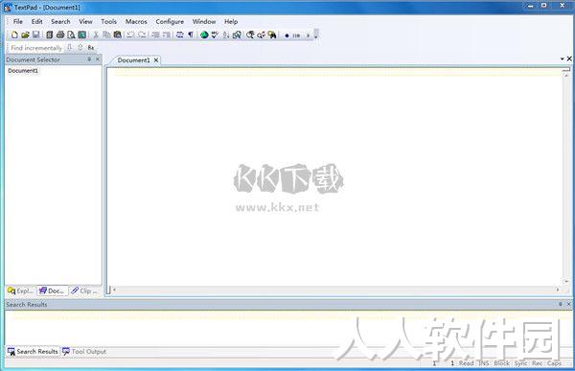The width and height of the screenshot is (575, 371).
Task: Open the Help menu
Action: pyautogui.click(x=231, y=22)
